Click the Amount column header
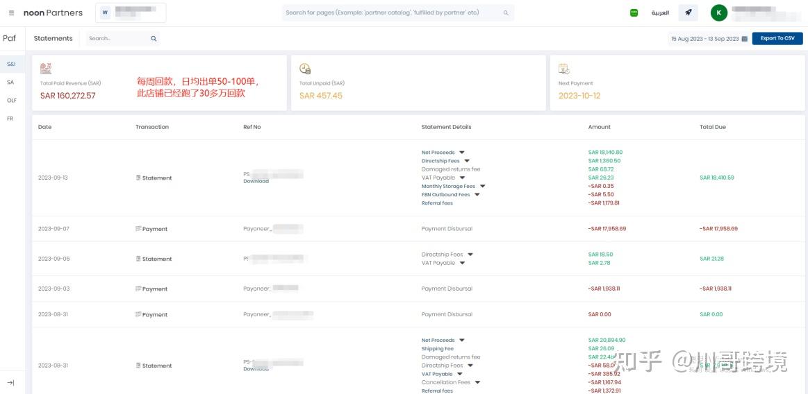 599,127
